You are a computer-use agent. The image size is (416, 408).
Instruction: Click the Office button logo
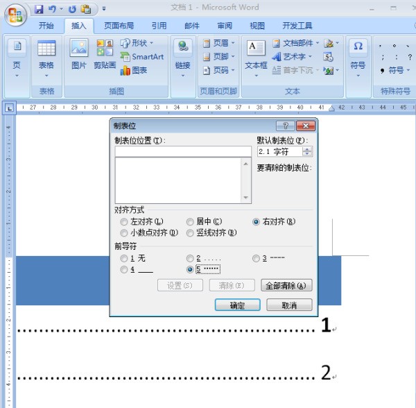tap(15, 15)
